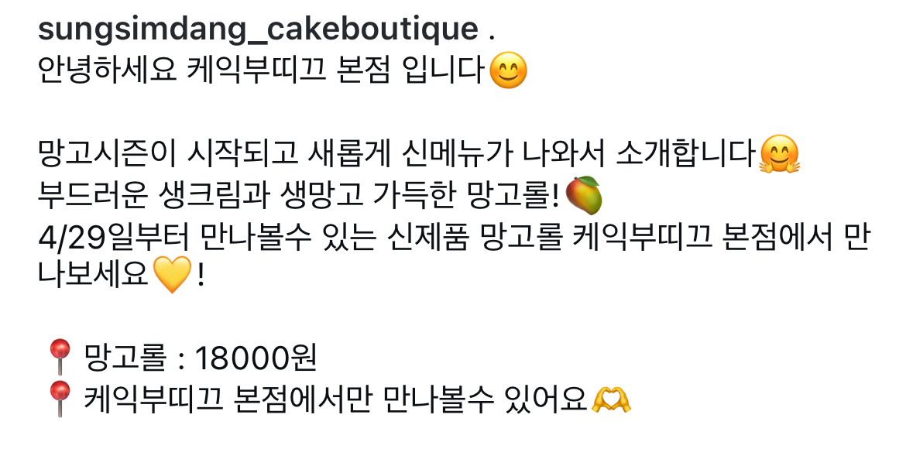Click the red pushpin beside 케익부띠끄 본점에서만
The image size is (913, 449).
[60, 399]
